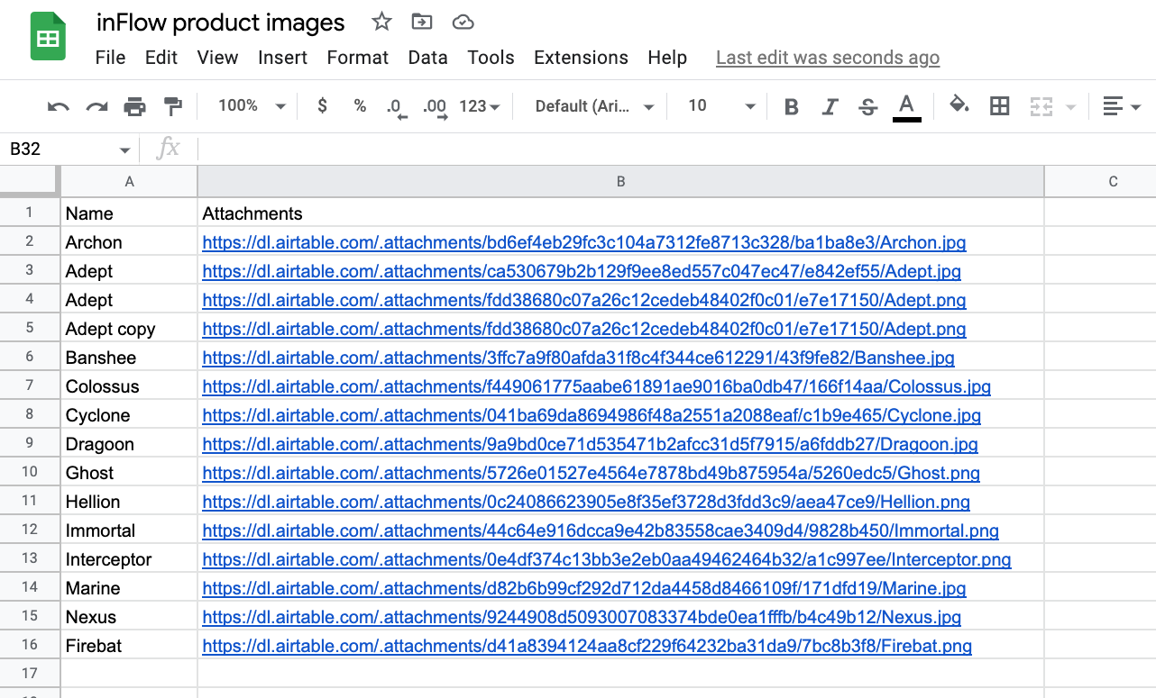Screen dimensions: 1156x698
Task: Open the zoom level 100% dropdown
Action: click(252, 106)
